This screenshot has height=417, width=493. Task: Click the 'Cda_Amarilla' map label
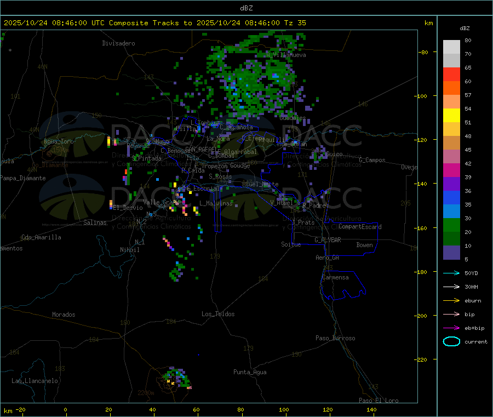tap(41, 237)
